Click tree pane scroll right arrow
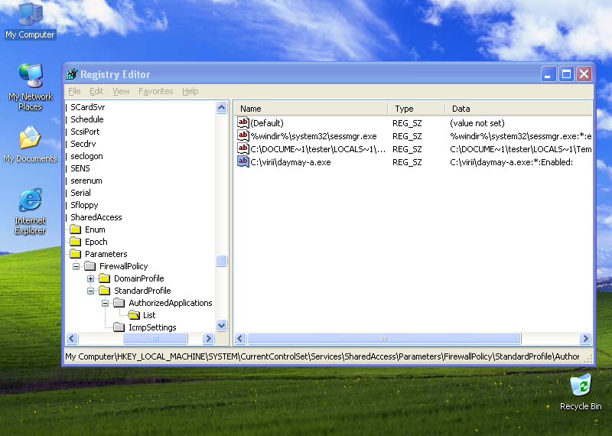This screenshot has height=436, width=612. tap(208, 338)
